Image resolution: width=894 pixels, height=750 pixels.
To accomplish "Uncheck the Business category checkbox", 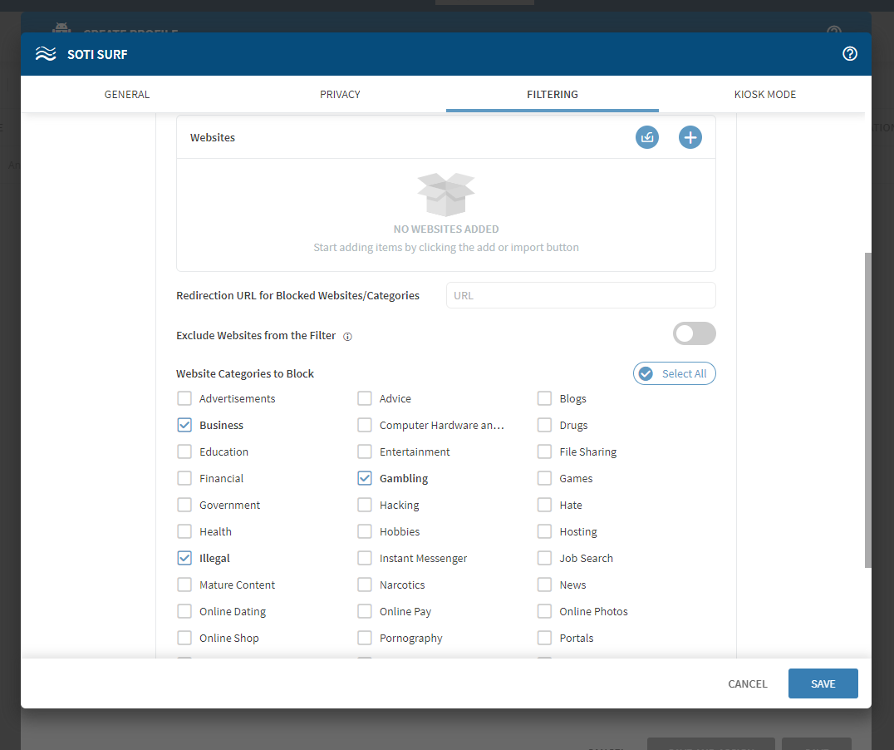I will [184, 426].
